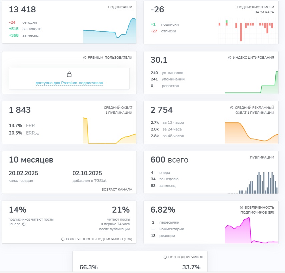The image size is (285, 273).
Task: Open the publications bar chart
Action: click(253, 183)
